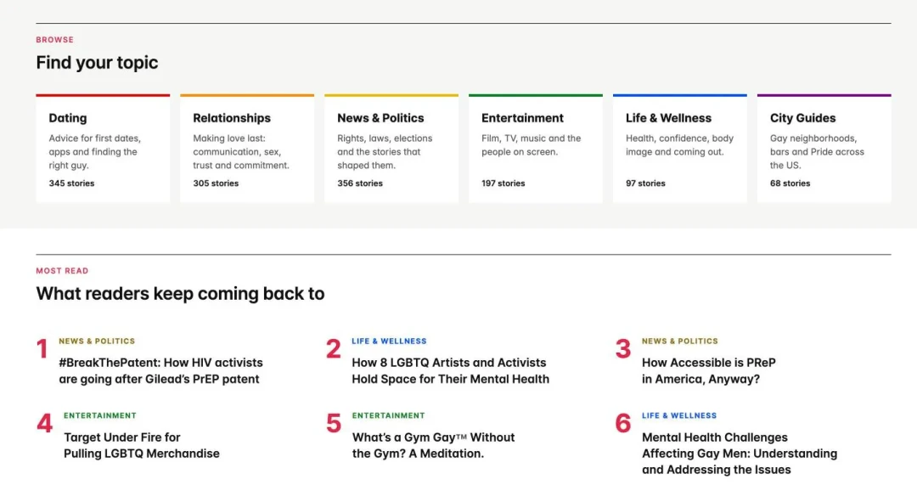
Task: Open Mental Health Challenges Affecting Gay Men article
Action: [740, 454]
